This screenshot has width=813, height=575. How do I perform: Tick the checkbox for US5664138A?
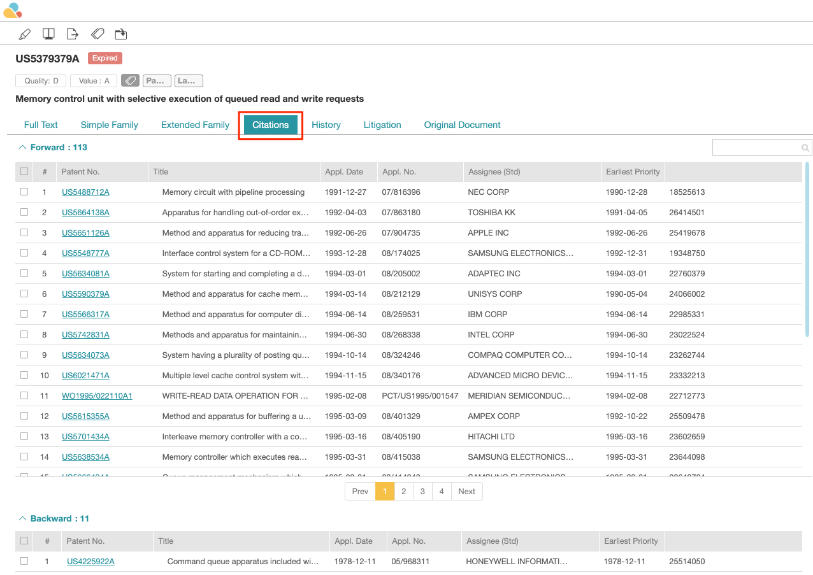click(24, 212)
